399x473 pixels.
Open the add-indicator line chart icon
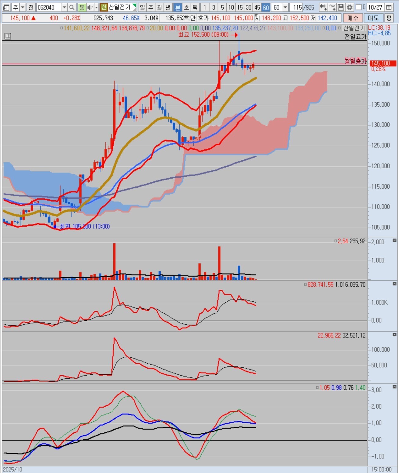pos(332,7)
